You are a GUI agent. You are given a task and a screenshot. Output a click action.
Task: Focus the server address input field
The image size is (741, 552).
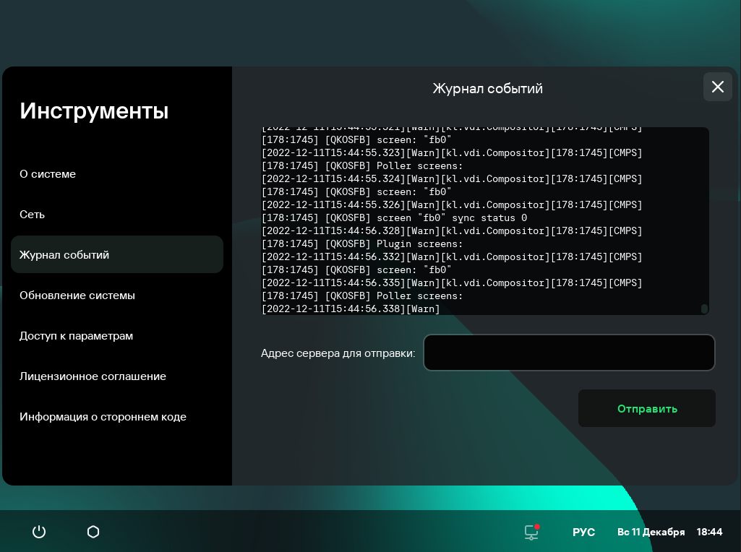tap(568, 353)
